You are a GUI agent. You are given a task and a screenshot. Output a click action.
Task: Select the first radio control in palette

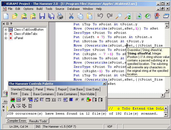[x=77, y=100]
